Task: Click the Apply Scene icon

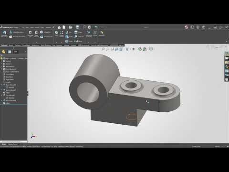Action: 145,49
